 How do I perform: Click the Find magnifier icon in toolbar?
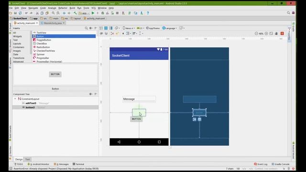(x=53, y=13)
